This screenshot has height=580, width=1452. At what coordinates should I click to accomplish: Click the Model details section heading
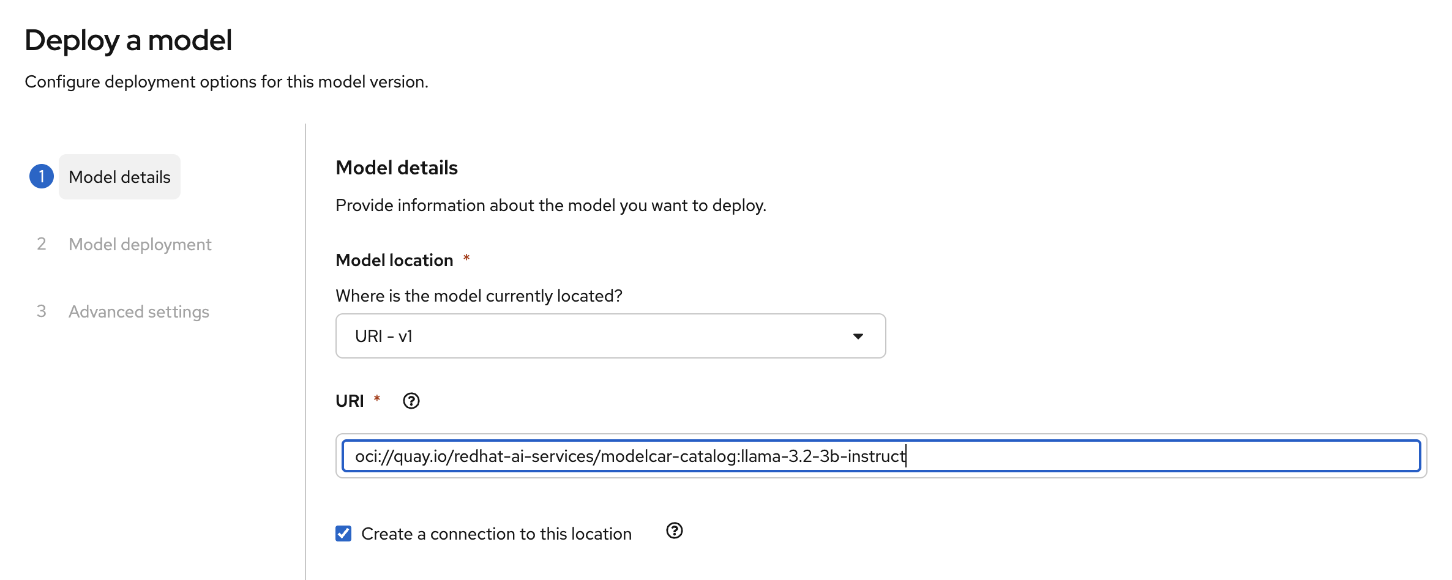point(396,167)
